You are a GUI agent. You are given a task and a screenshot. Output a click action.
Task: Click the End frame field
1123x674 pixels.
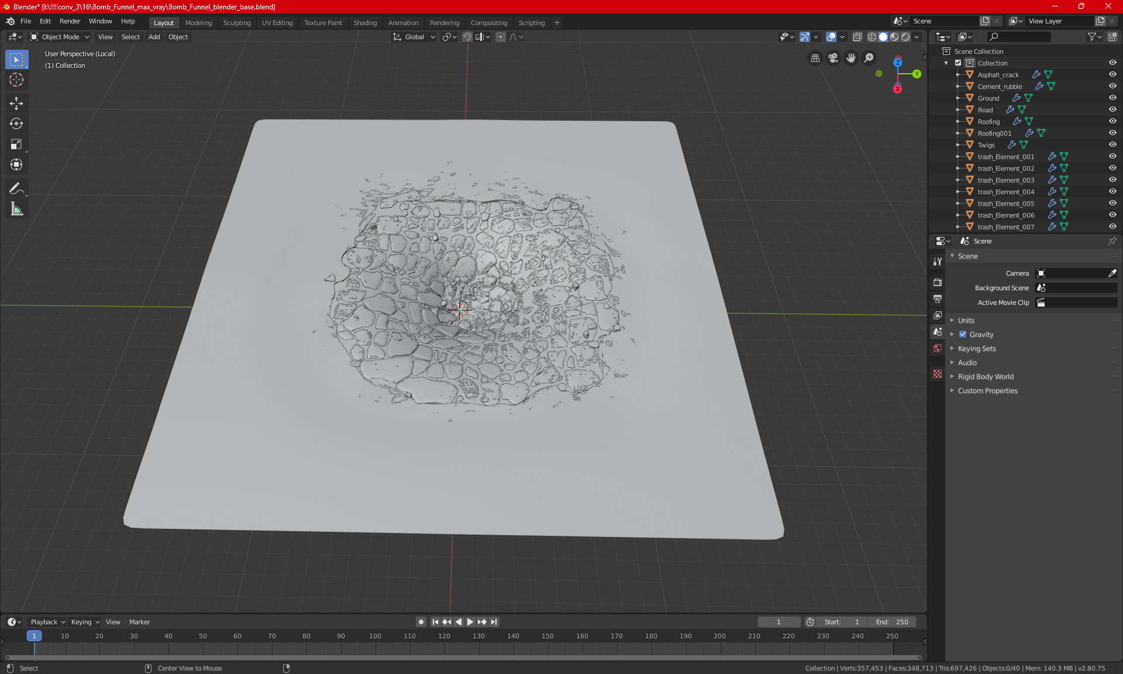[892, 622]
